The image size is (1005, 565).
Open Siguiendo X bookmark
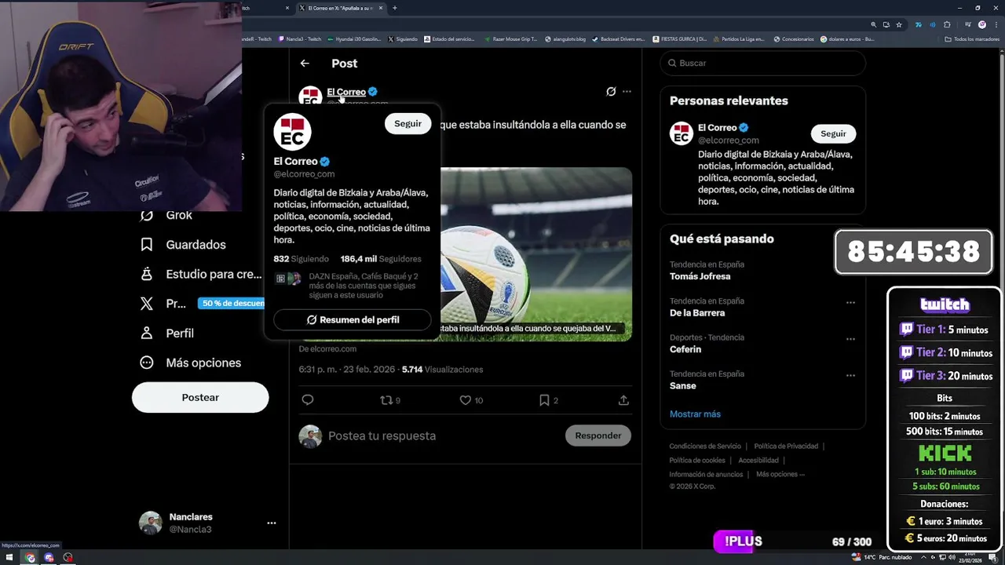pyautogui.click(x=403, y=38)
